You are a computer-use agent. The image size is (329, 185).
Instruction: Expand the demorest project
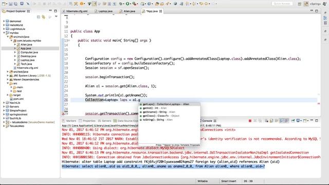[x=4, y=21]
